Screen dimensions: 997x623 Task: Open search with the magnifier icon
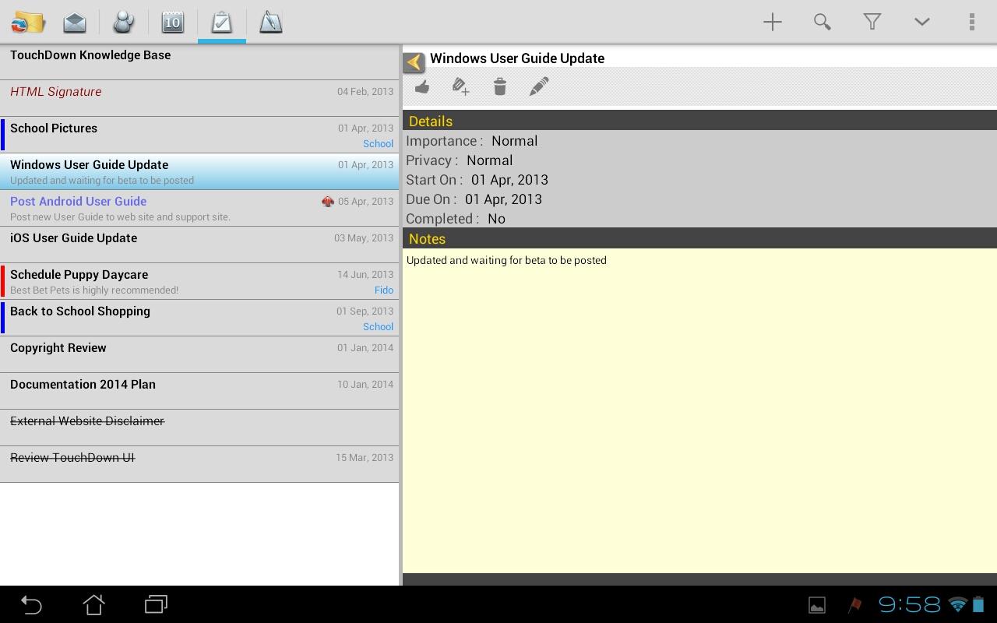pyautogui.click(x=822, y=22)
